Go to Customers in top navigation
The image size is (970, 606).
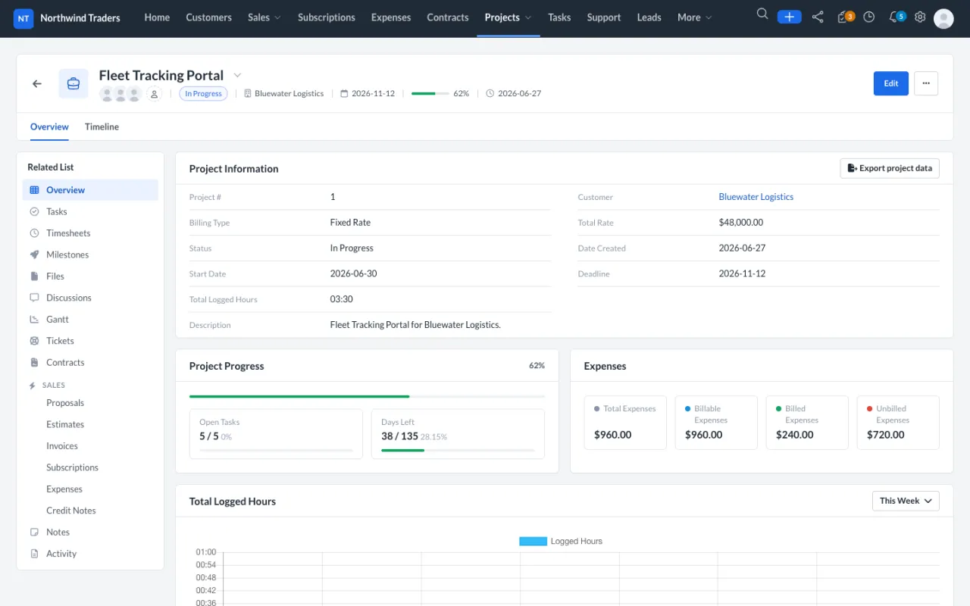coord(208,17)
